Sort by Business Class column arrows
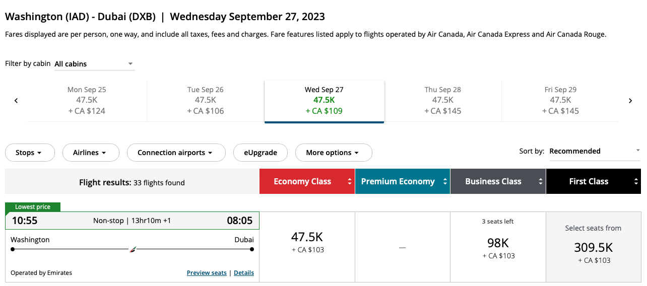 tap(541, 182)
